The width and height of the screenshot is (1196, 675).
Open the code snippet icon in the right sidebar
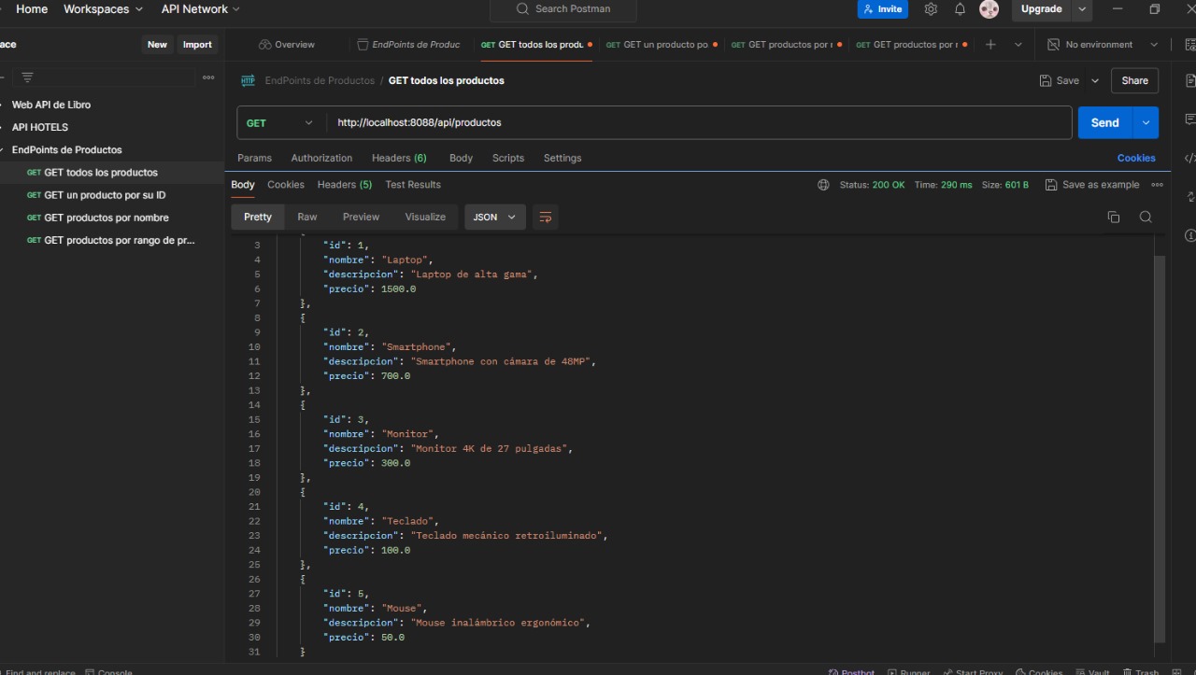(x=1189, y=158)
